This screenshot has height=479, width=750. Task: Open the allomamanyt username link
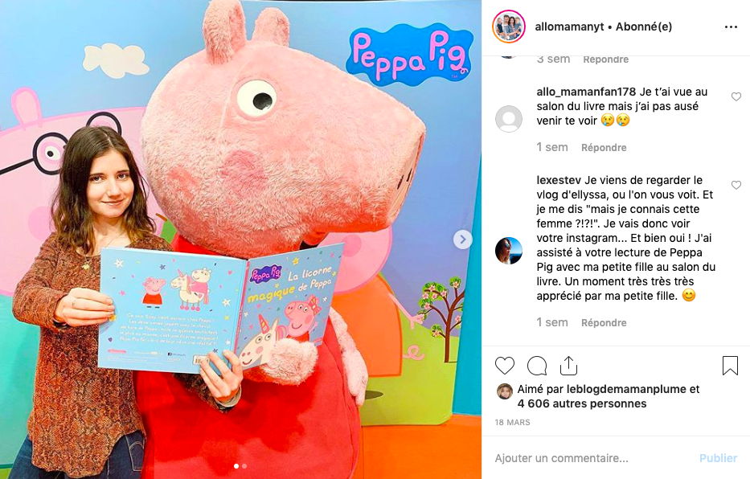[x=569, y=27]
